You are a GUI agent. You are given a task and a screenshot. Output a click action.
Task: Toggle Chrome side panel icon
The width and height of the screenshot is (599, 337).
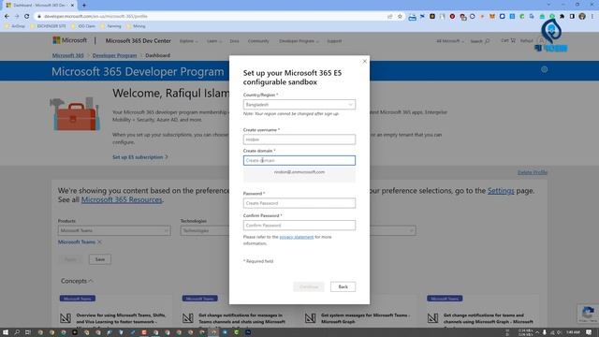point(572,17)
